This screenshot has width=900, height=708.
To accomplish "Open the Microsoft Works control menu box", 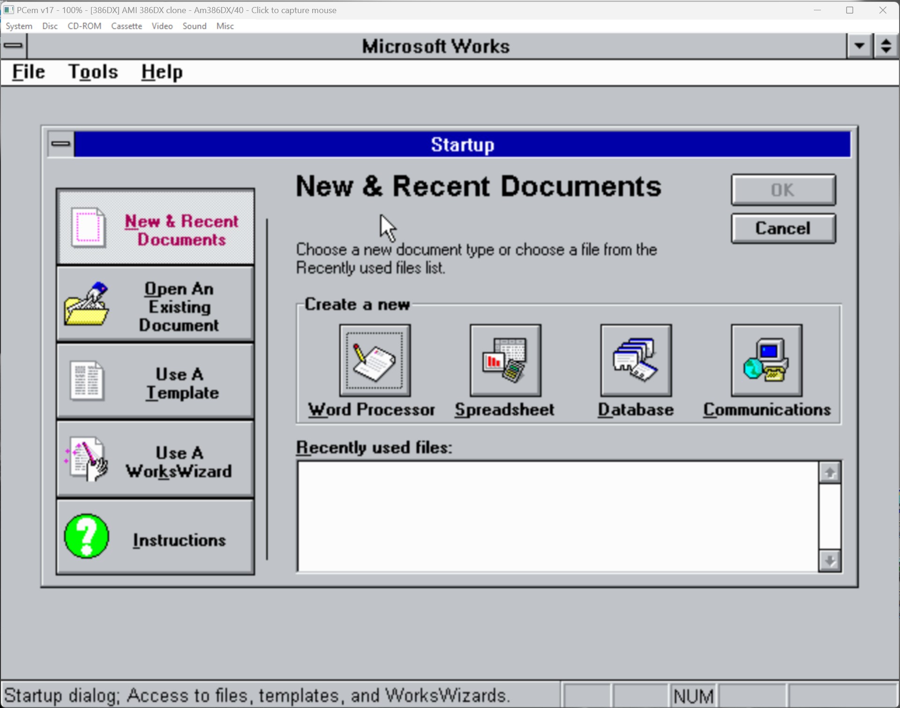I will (x=14, y=46).
